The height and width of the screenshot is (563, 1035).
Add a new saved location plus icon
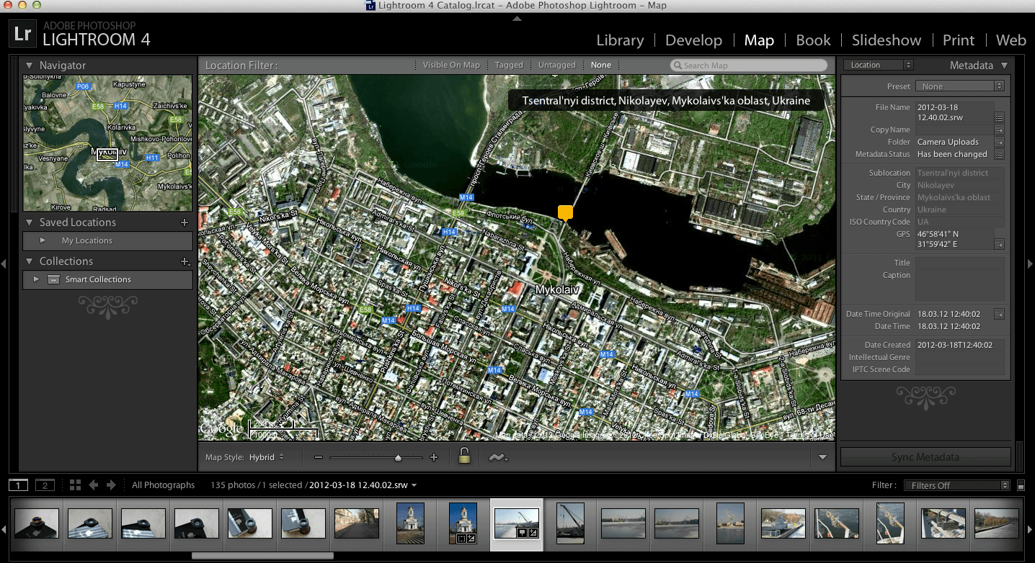[x=185, y=222]
